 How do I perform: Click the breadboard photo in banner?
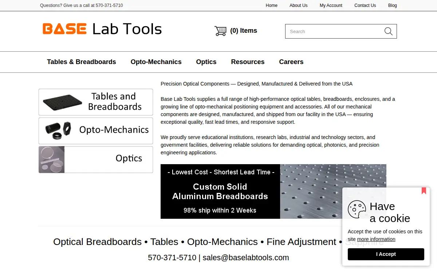pyautogui.click(x=333, y=191)
